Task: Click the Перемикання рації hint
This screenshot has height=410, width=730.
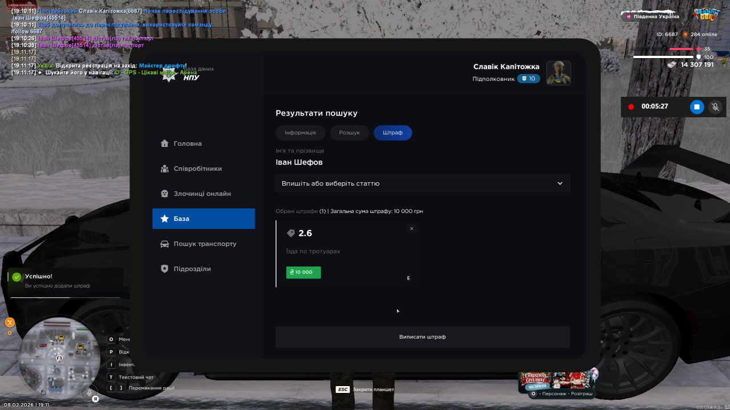Action: point(152,388)
